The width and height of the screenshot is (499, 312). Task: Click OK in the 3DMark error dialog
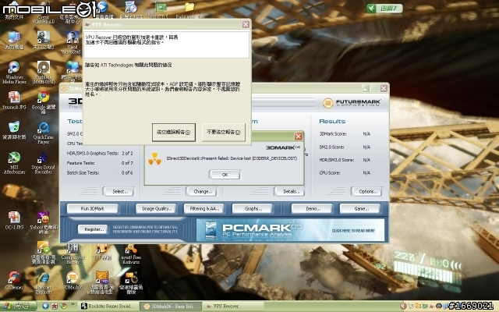pos(225,175)
